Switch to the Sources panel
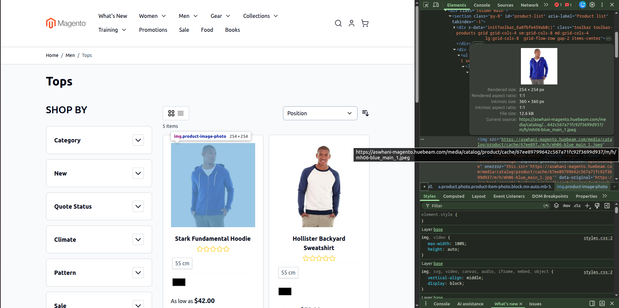The height and width of the screenshot is (308, 619). coord(505,5)
